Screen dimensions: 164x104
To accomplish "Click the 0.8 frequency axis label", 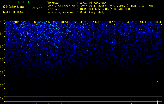I will point(2,73).
